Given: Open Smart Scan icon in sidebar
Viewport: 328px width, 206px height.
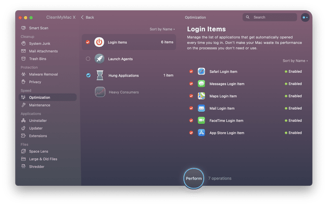Looking at the screenshot, I should click(23, 28).
